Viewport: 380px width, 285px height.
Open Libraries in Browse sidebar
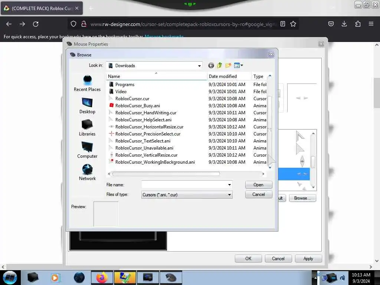click(87, 128)
